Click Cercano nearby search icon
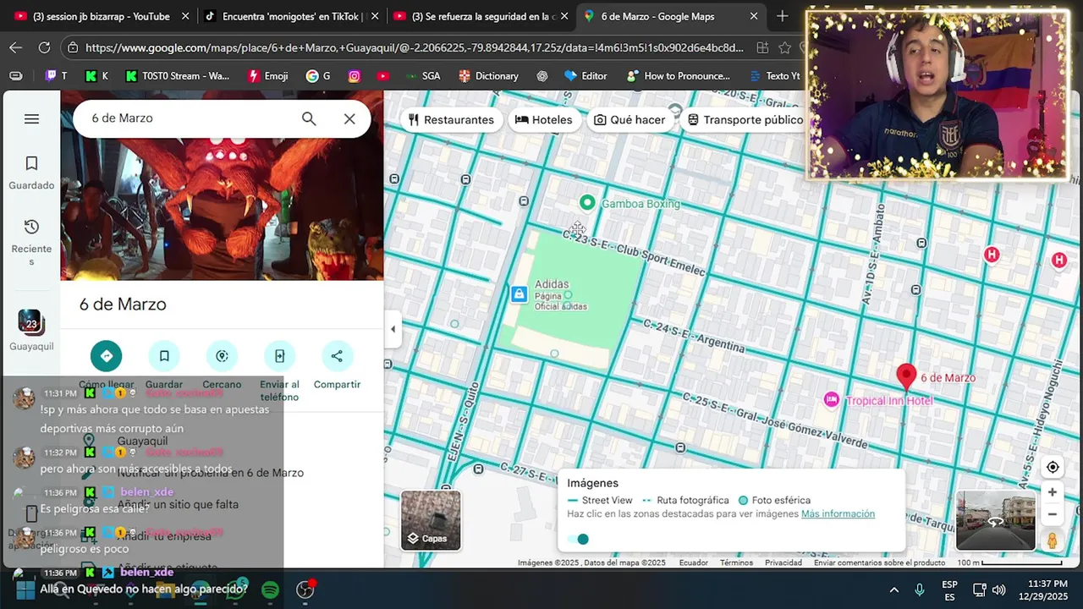 222,356
